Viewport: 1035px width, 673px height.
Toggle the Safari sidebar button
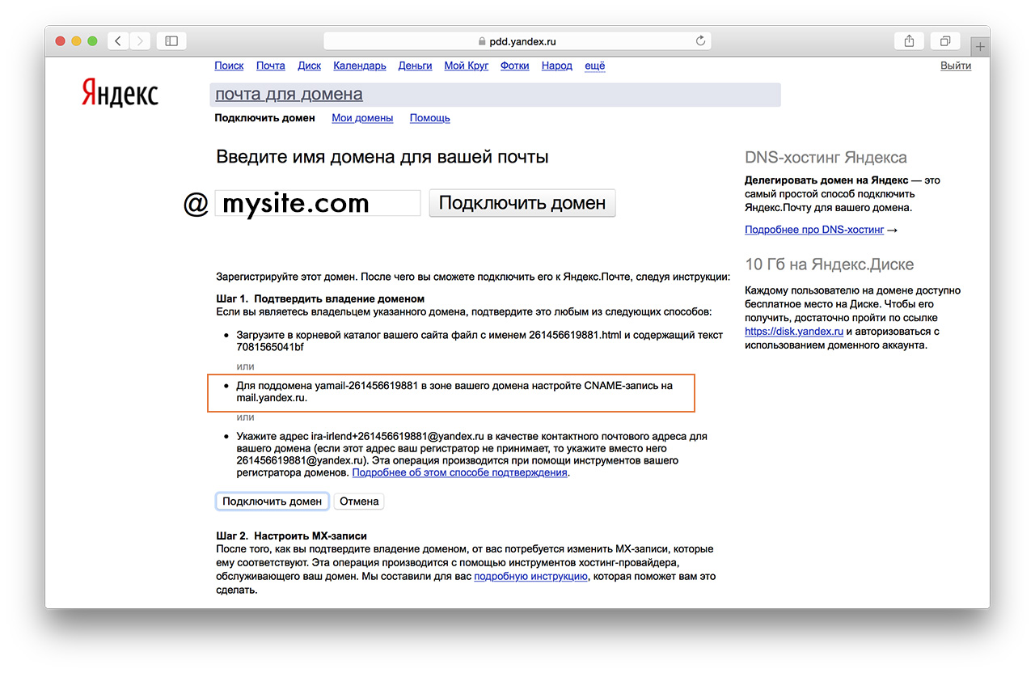[171, 40]
